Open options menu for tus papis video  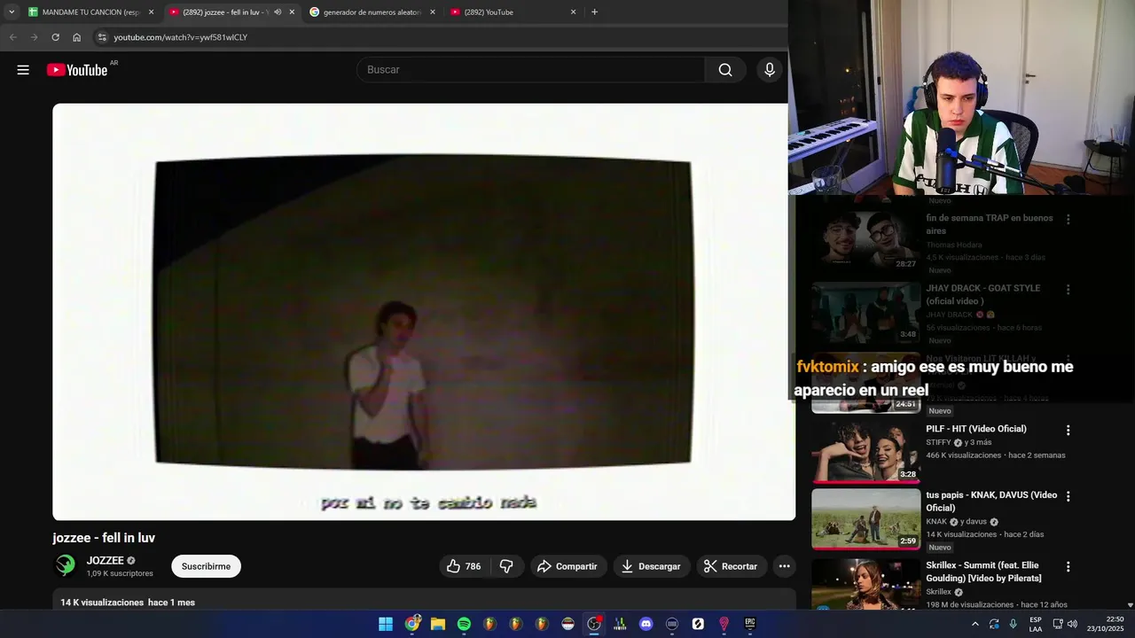point(1068,496)
